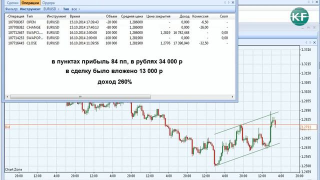320x180 pixels.
Task: Click time 16.10.2014 11:39:56
Action: (x=84, y=43)
